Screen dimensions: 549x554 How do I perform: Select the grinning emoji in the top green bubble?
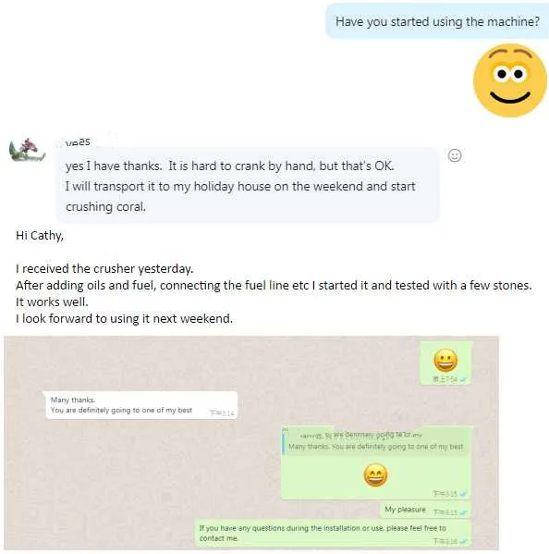[445, 361]
